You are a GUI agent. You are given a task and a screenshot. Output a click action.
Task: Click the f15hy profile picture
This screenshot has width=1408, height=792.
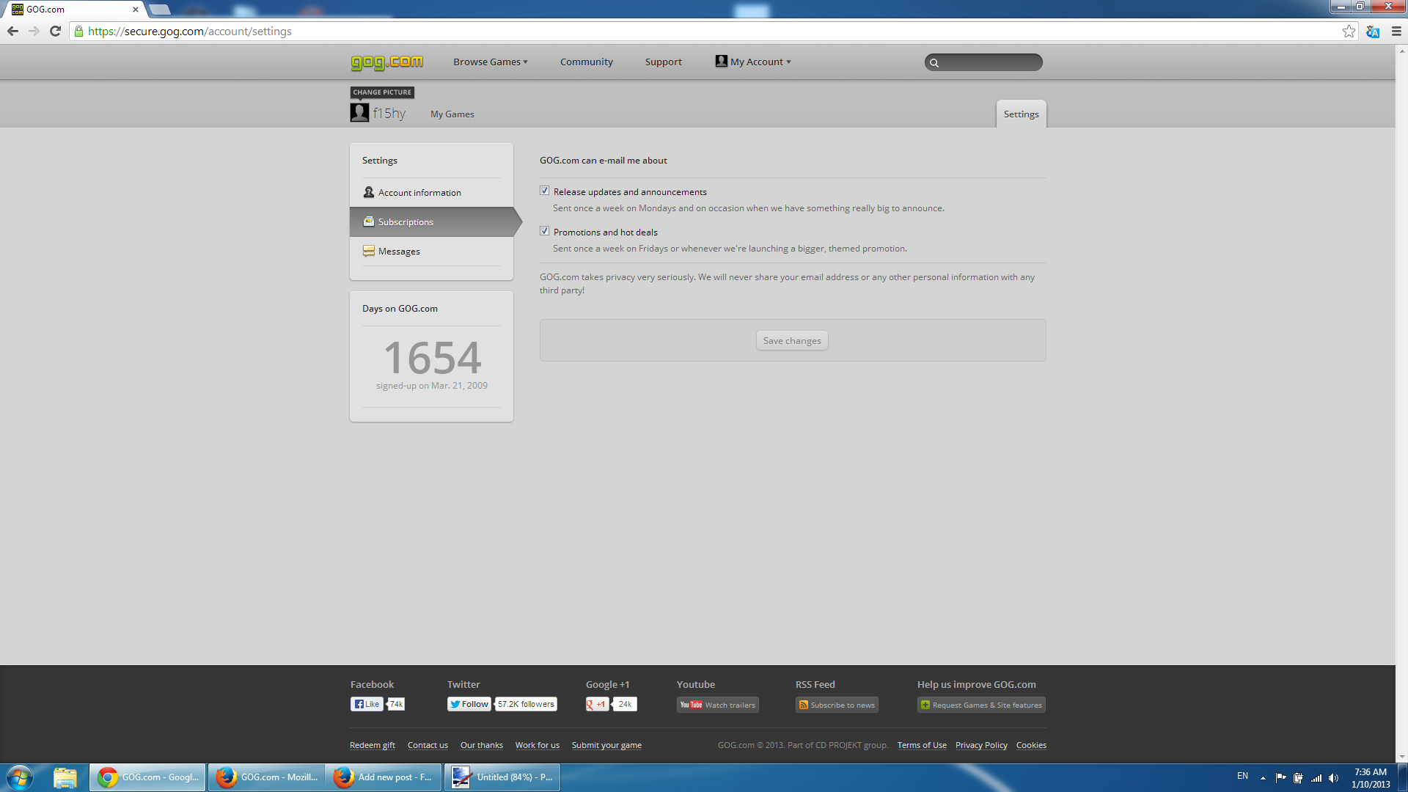(x=359, y=113)
